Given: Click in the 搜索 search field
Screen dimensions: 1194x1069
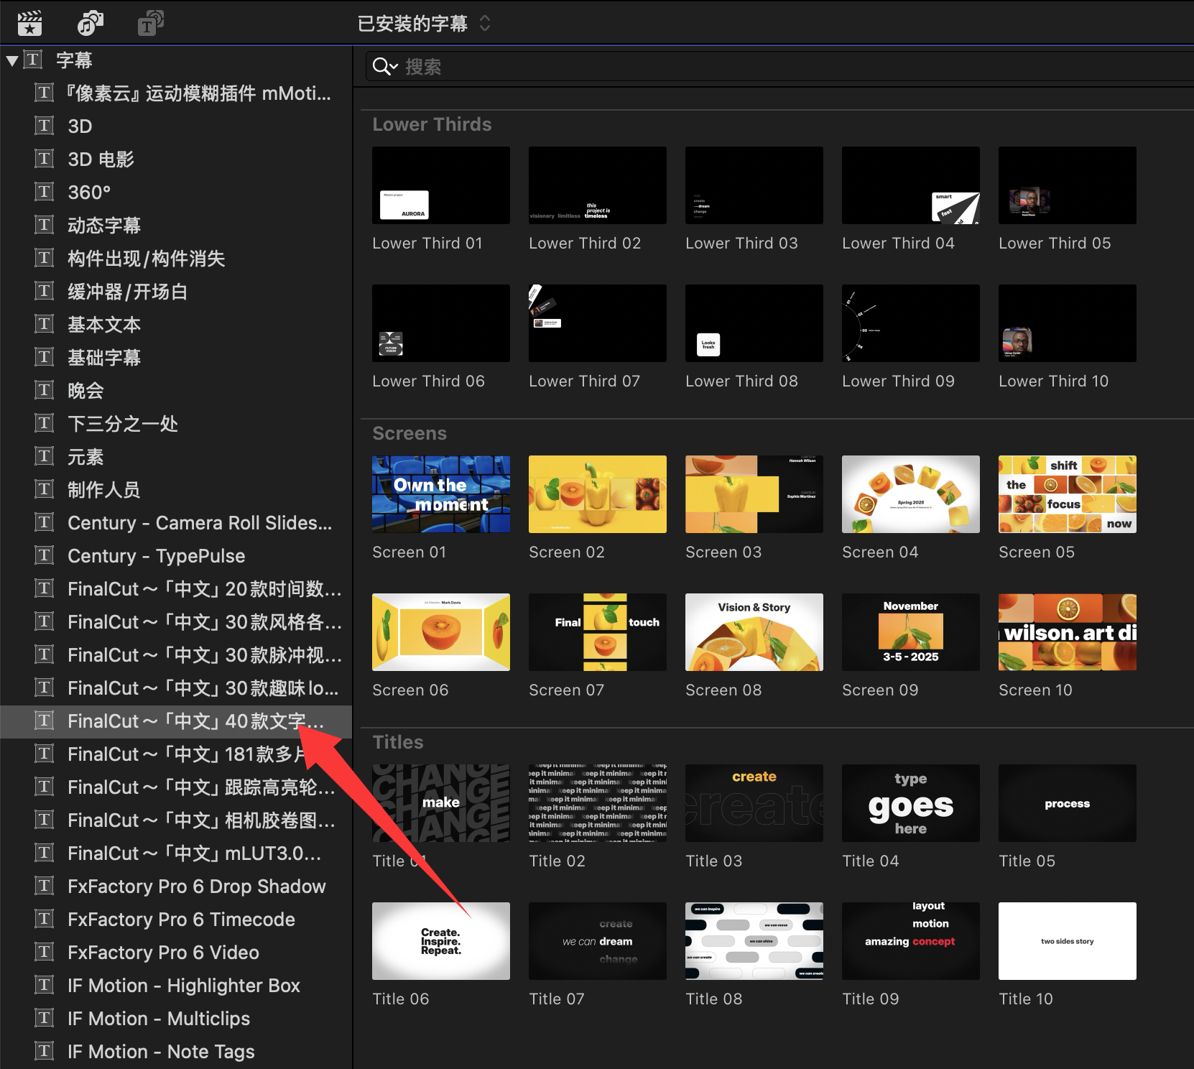Looking at the screenshot, I should [x=718, y=67].
